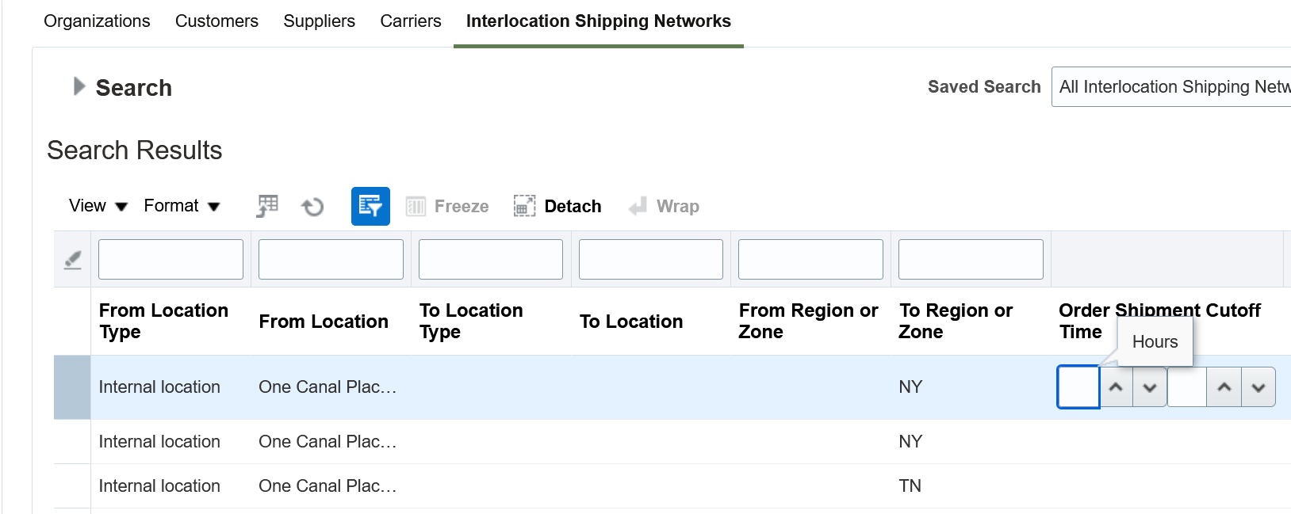The image size is (1291, 514).
Task: Toggle the Query By Example filter icon
Action: coord(370,207)
